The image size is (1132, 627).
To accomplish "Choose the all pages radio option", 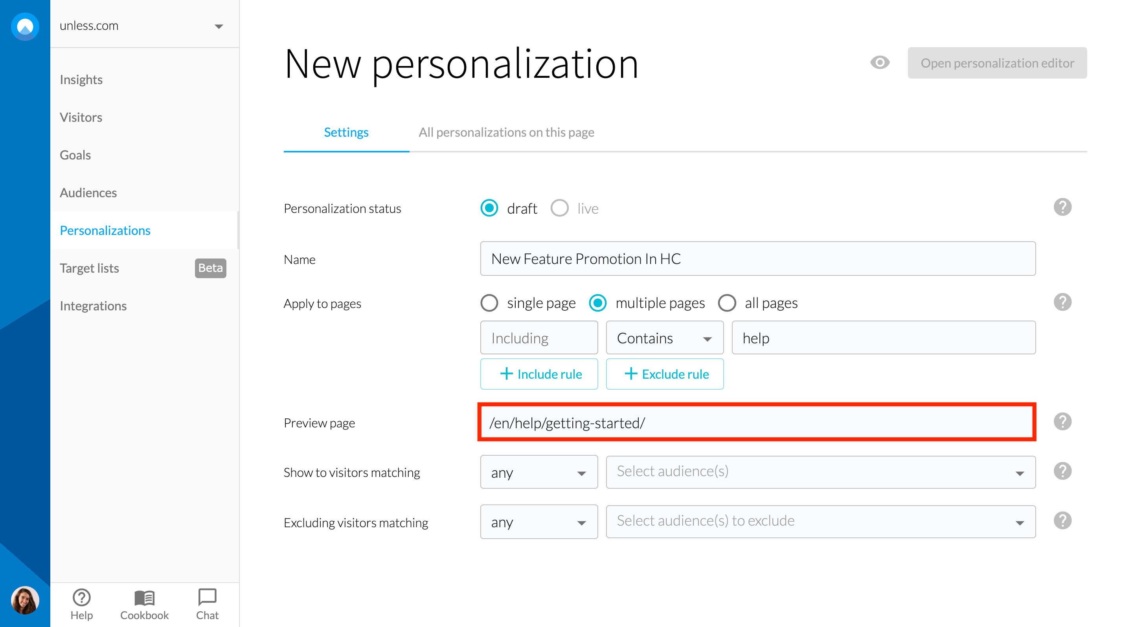I will click(x=727, y=303).
